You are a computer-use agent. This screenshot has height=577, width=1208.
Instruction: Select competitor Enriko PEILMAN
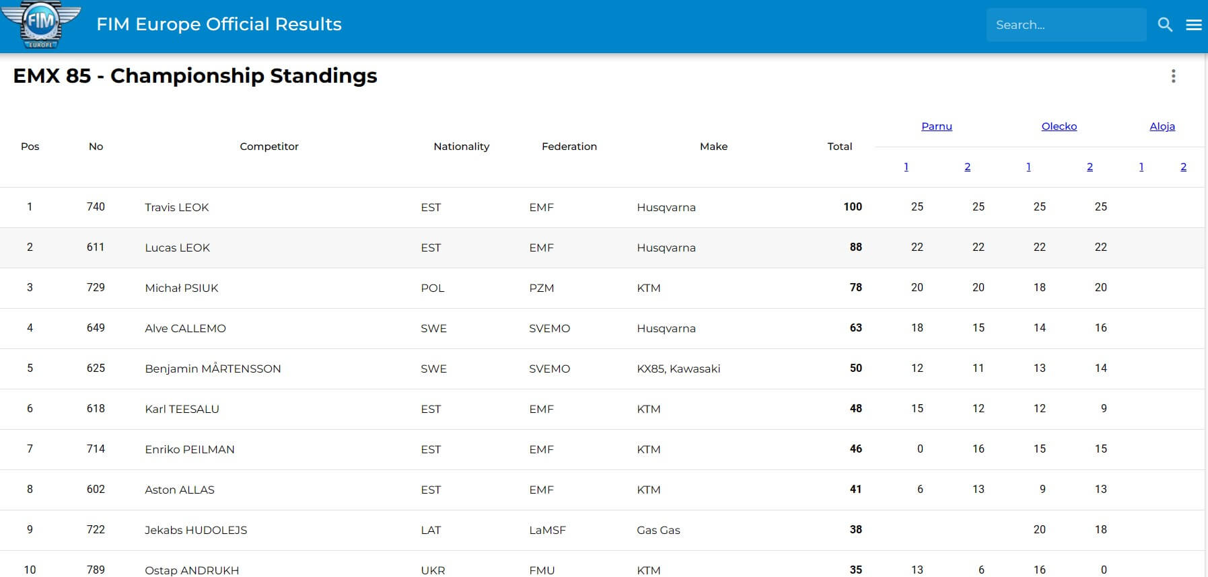(190, 449)
